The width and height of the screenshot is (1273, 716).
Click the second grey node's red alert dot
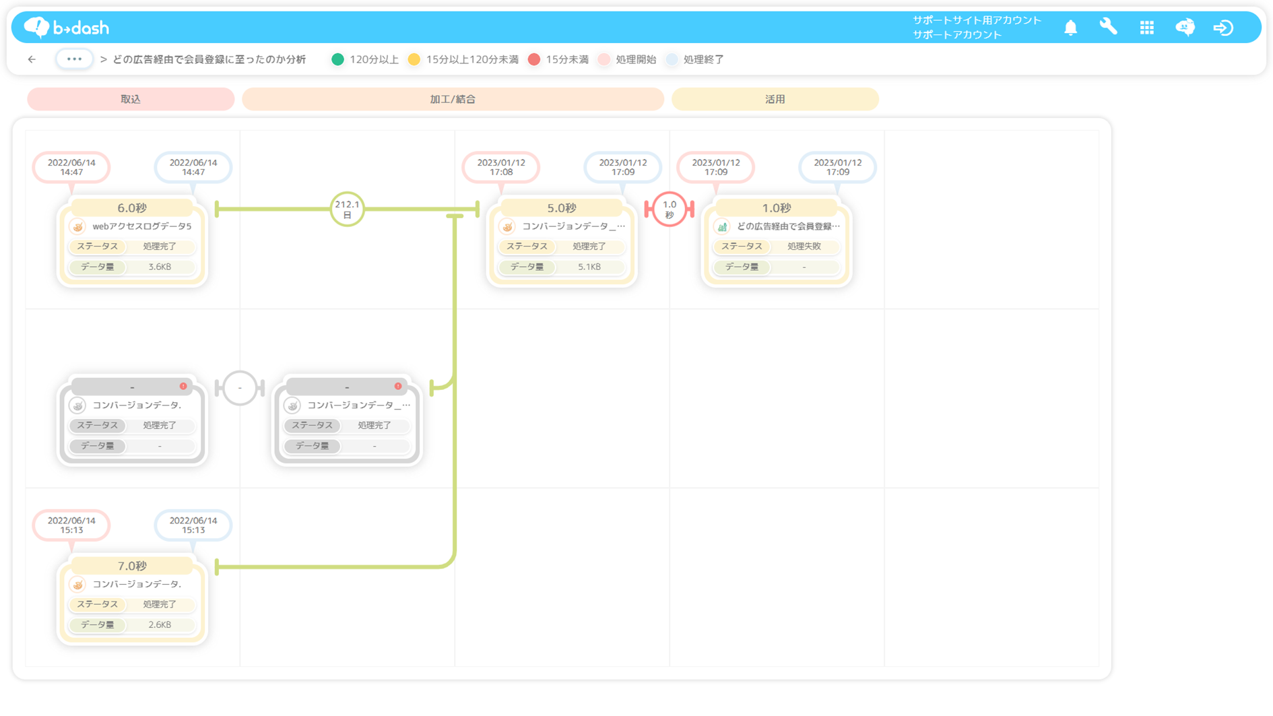click(x=398, y=386)
